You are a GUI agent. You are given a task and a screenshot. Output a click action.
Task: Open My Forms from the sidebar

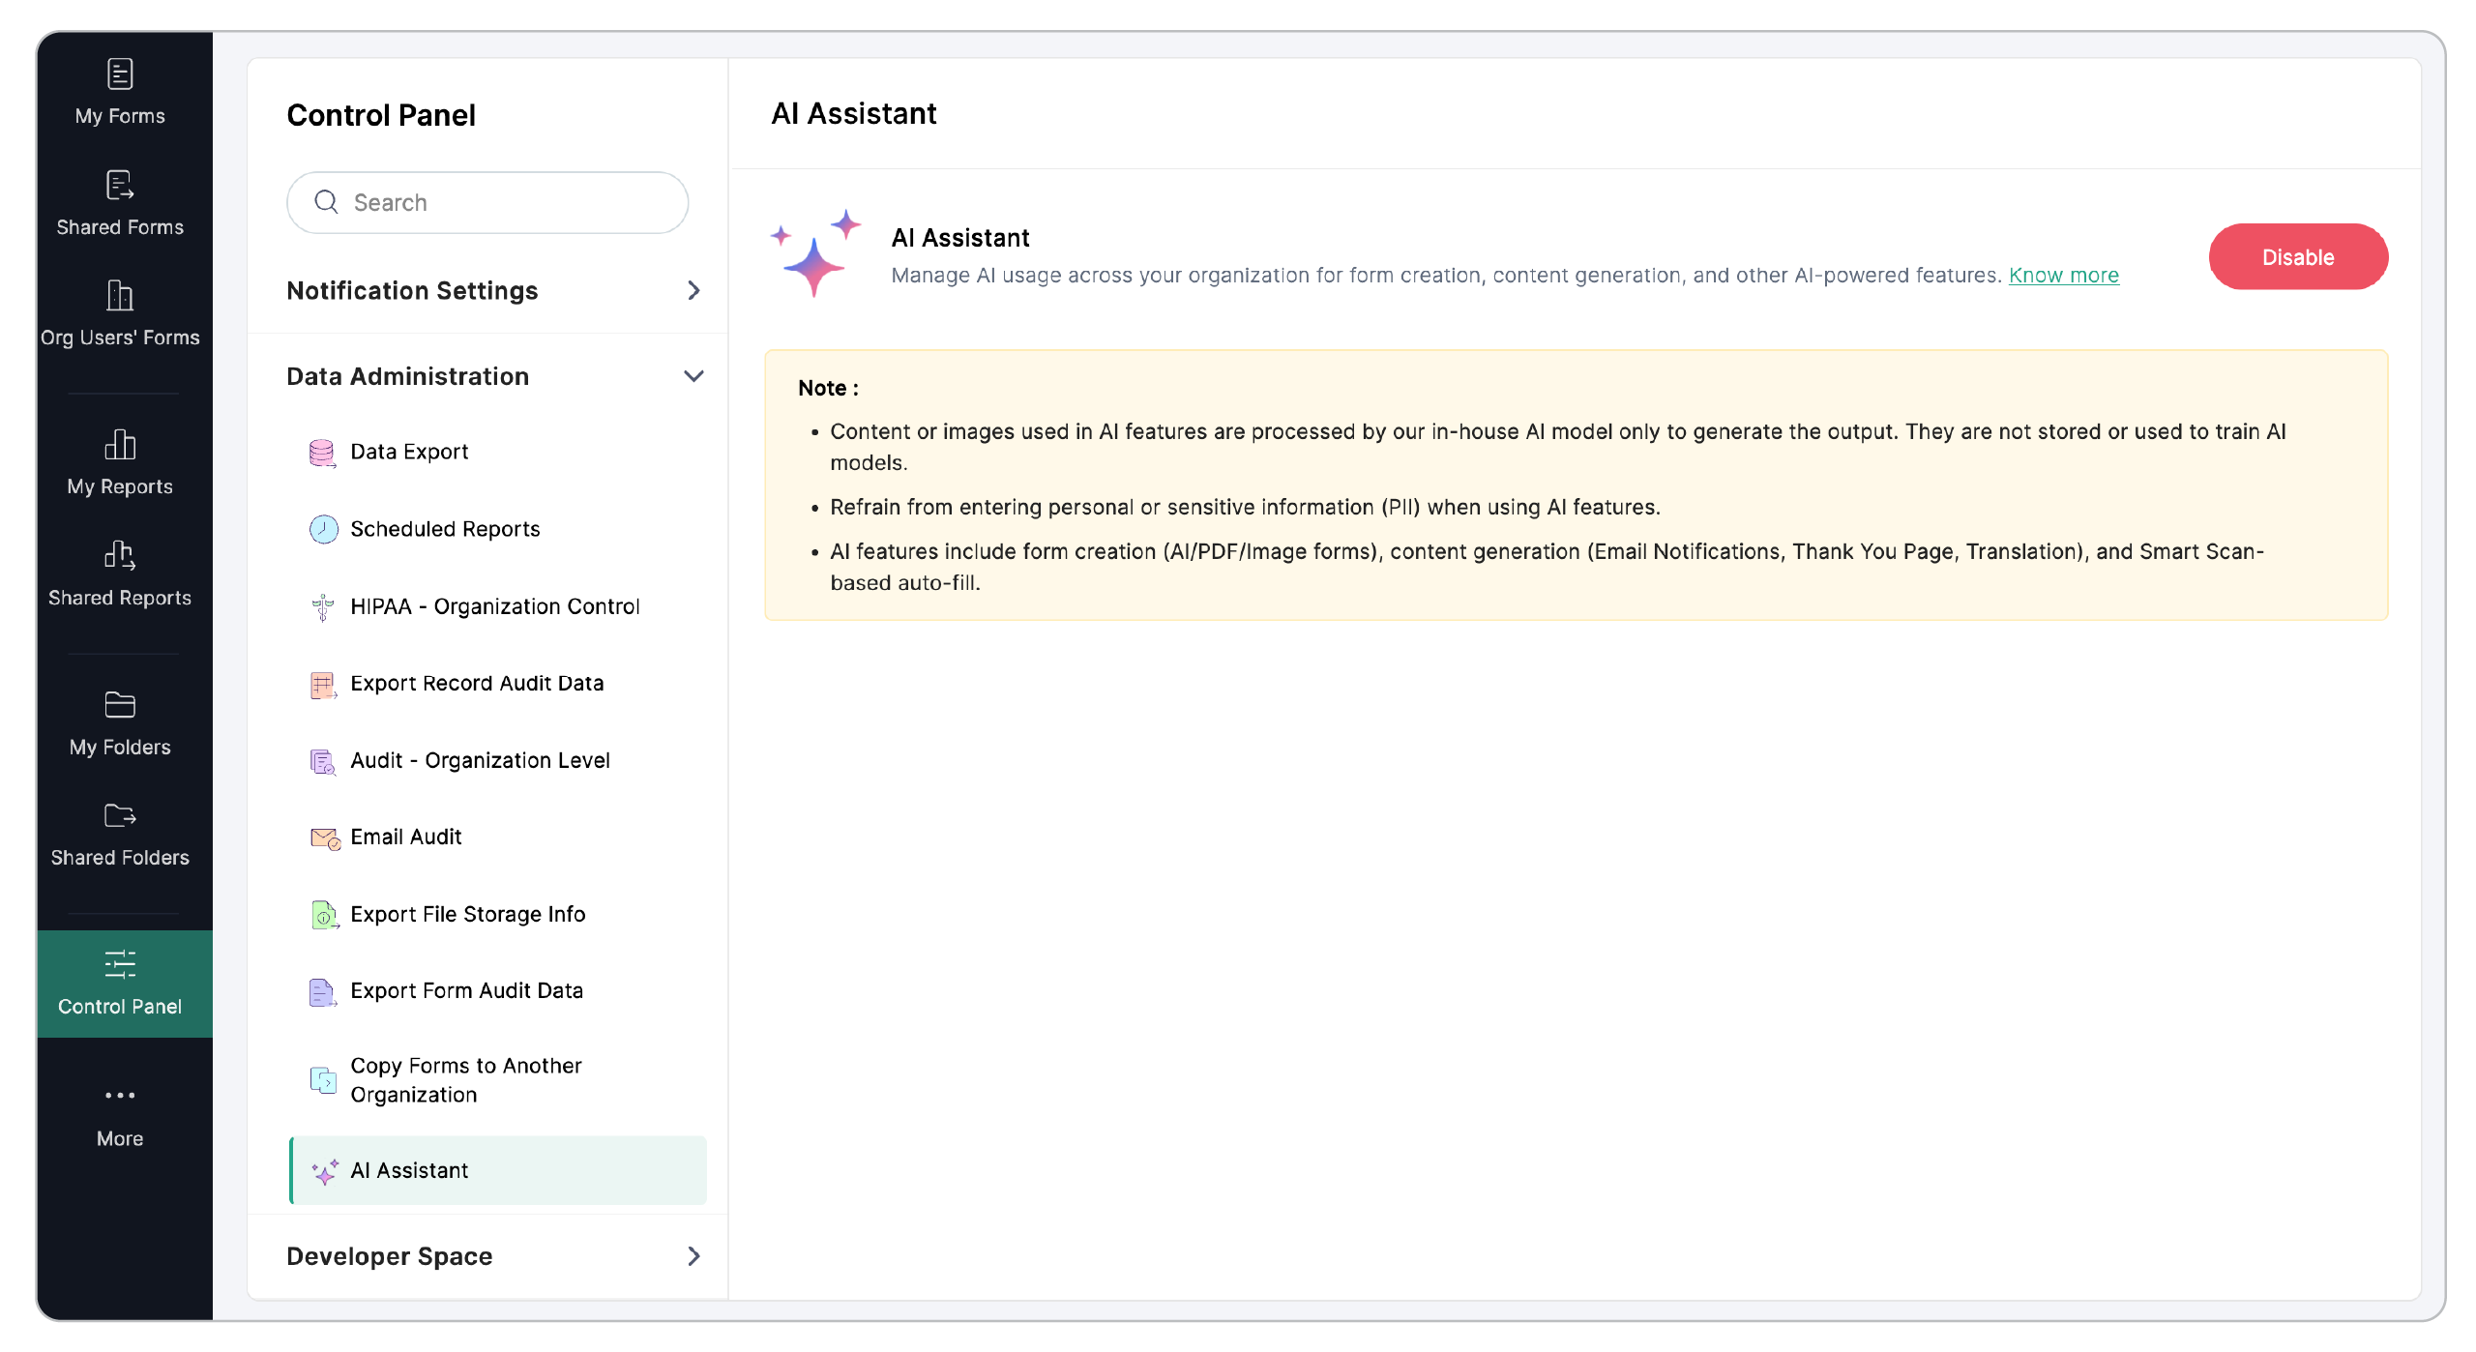click(x=120, y=92)
